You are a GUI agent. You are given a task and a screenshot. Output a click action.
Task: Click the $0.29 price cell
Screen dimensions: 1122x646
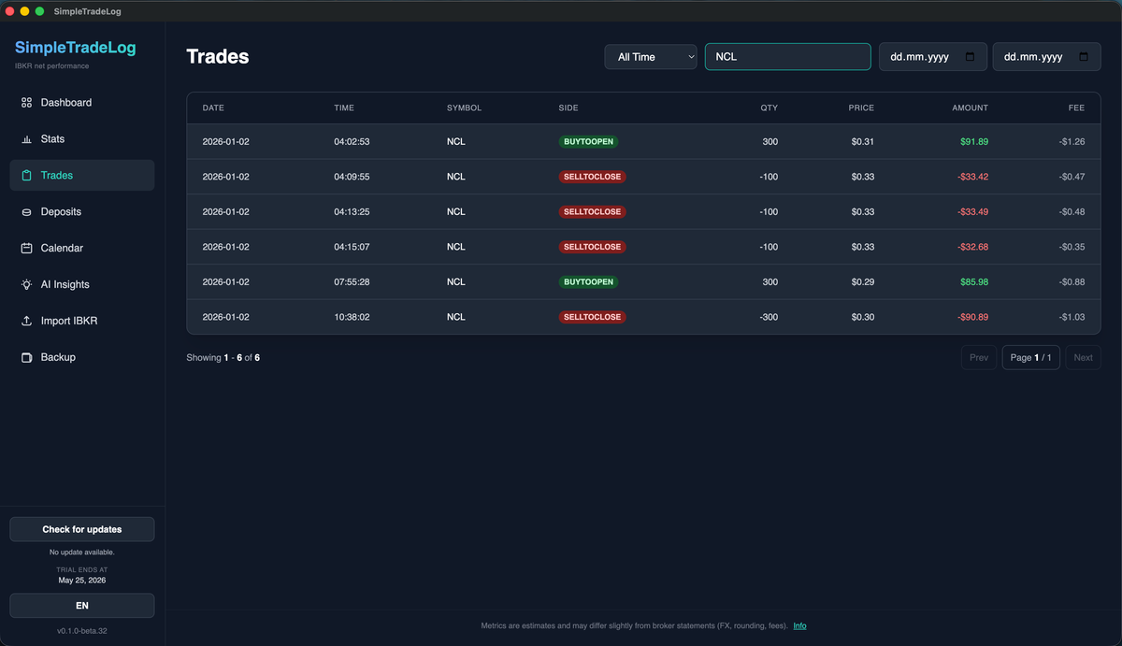[863, 282]
